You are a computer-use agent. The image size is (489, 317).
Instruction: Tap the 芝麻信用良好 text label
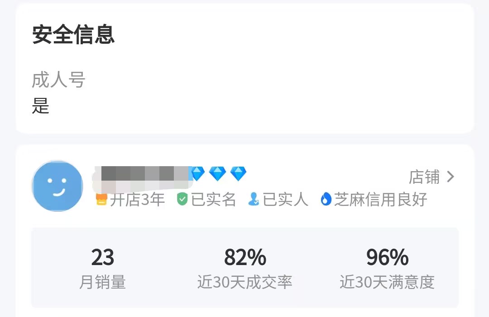(x=381, y=199)
